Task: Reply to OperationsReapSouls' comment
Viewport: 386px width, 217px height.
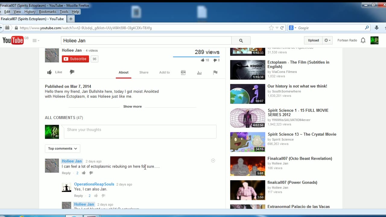Action: coord(78,196)
